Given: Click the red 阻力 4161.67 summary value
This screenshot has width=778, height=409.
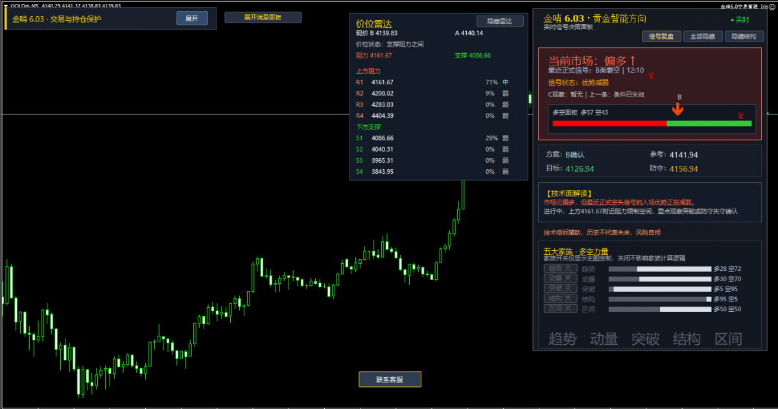Looking at the screenshot, I should coord(374,56).
